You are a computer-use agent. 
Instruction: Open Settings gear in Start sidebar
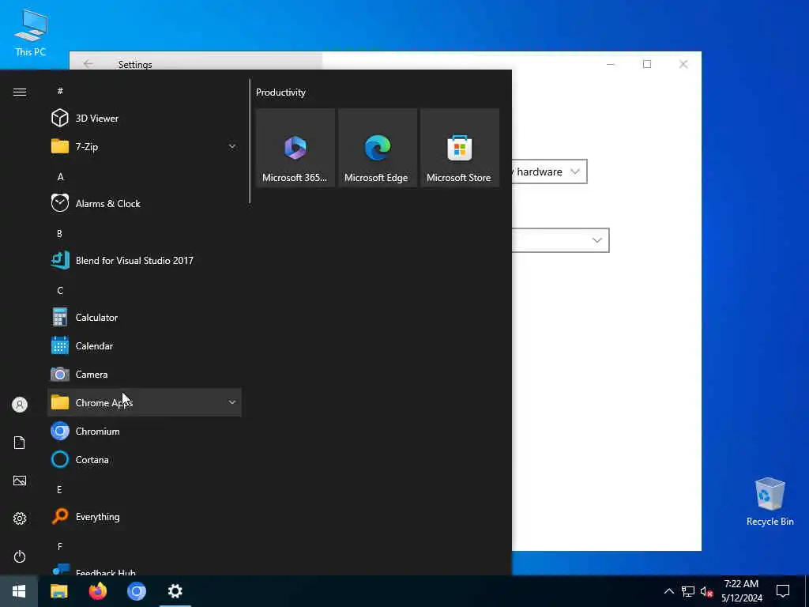pos(20,518)
